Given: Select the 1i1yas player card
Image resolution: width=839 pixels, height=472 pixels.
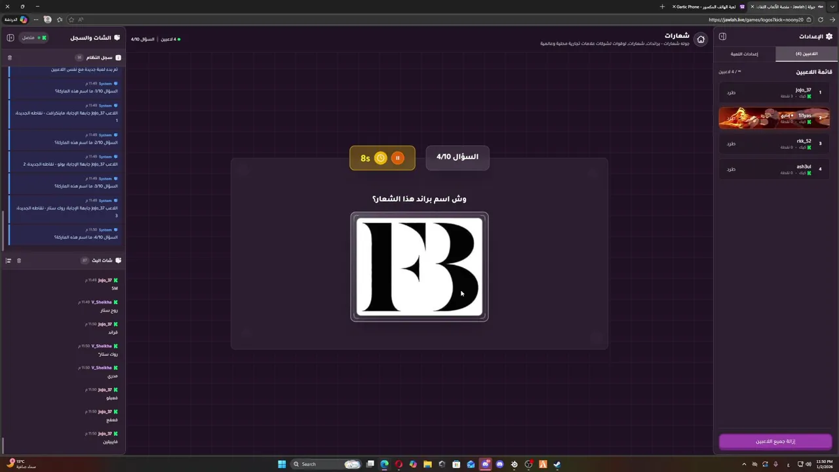Looking at the screenshot, I should [x=774, y=118].
